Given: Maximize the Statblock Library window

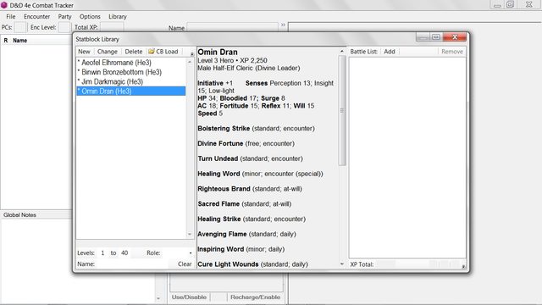Looking at the screenshot, I should pos(436,37).
